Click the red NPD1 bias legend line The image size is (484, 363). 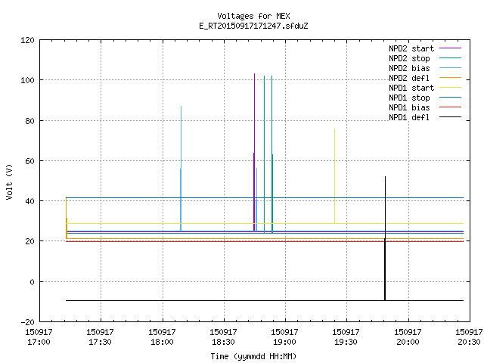[x=450, y=107]
